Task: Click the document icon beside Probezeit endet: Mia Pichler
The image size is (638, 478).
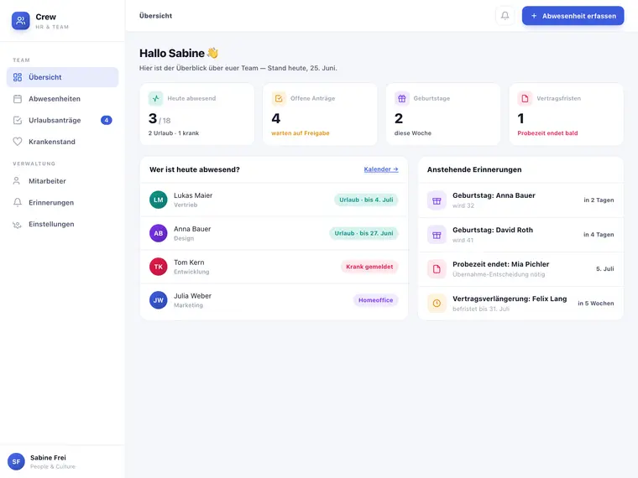Action: (x=437, y=269)
